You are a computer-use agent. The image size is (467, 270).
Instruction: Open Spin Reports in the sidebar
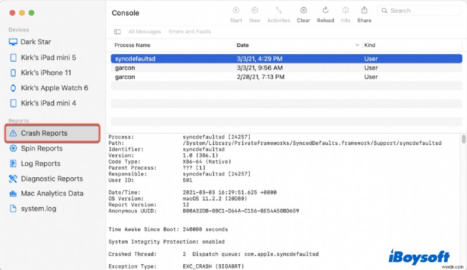click(36, 148)
